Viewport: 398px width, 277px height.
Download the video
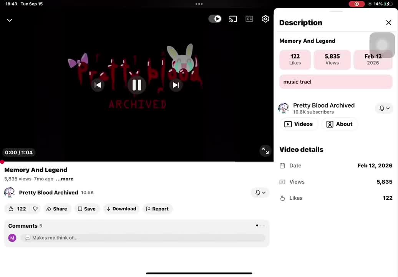[121, 209]
